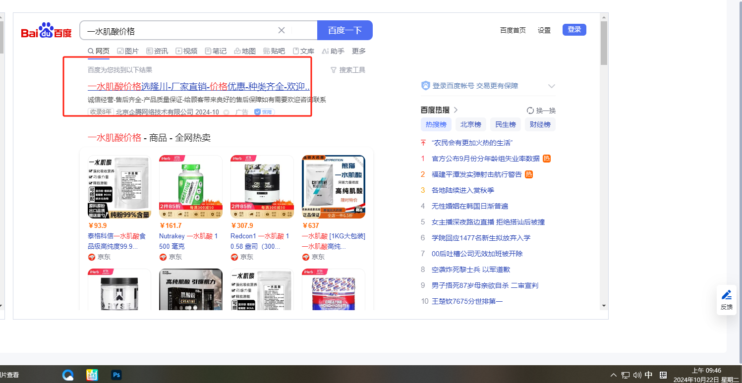Open the Nutrakey 一水肌酸 1500 毫克 title
This screenshot has height=383, width=742.
pyautogui.click(x=188, y=241)
